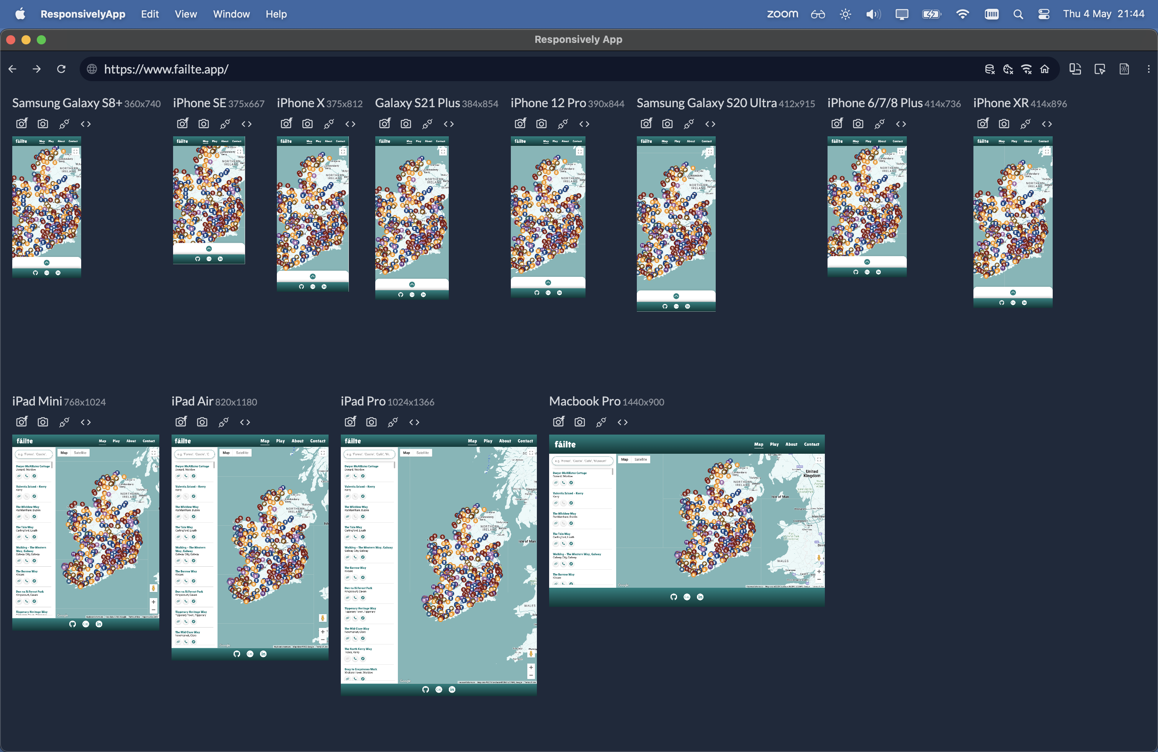Toggle the color scheme page icon
The image size is (1158, 752).
click(x=1124, y=69)
